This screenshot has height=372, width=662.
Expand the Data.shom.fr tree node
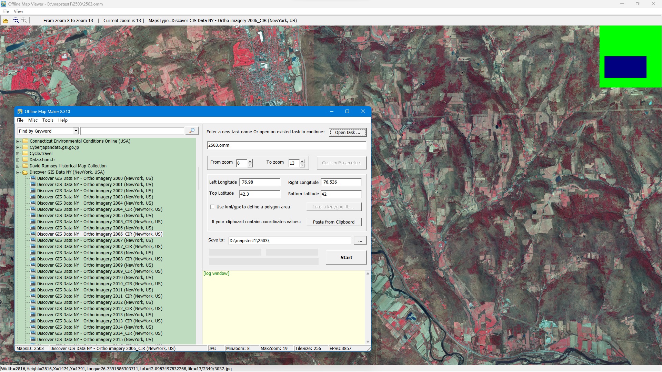point(18,160)
